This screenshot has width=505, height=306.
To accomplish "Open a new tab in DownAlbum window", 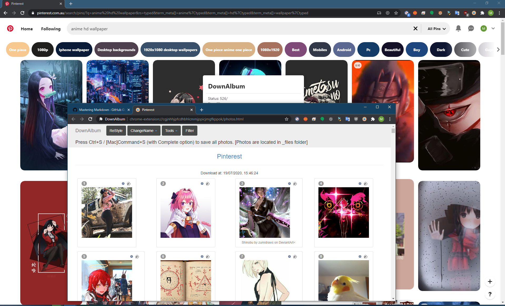I will pyautogui.click(x=202, y=110).
